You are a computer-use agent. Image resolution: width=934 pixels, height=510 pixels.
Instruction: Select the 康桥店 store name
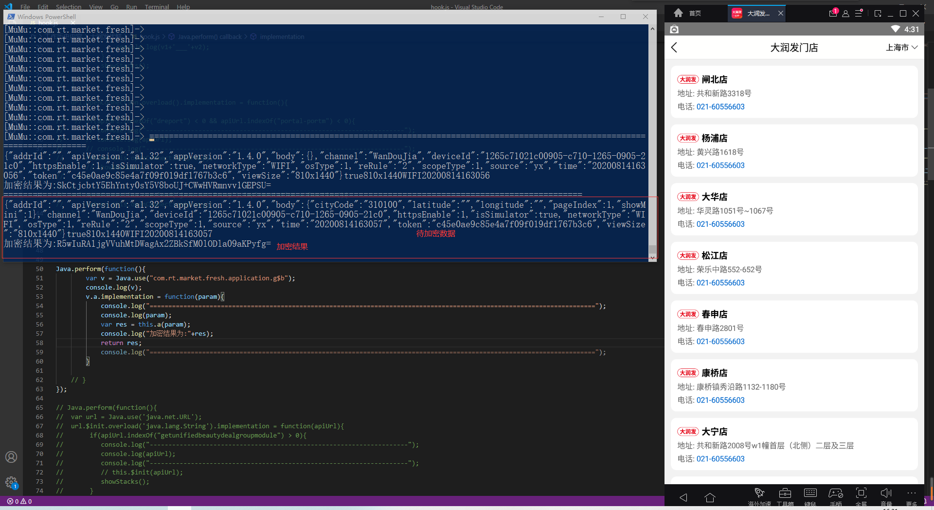point(715,373)
